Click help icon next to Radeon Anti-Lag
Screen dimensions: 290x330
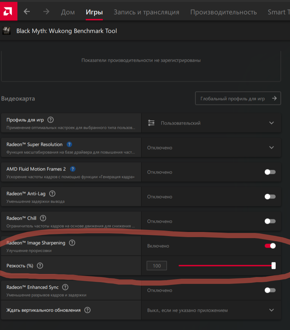pyautogui.click(x=52, y=194)
